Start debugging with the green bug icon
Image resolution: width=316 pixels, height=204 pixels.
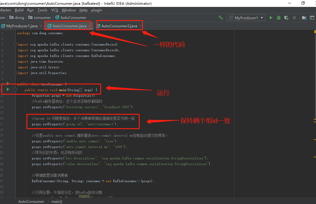[x=278, y=18]
